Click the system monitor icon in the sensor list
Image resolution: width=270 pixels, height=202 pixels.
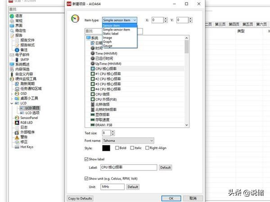click(x=88, y=38)
